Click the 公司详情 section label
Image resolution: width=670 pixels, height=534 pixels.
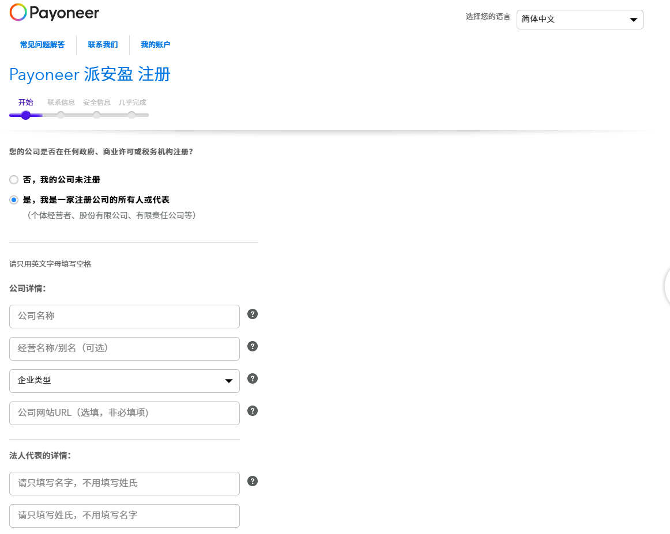(27, 289)
